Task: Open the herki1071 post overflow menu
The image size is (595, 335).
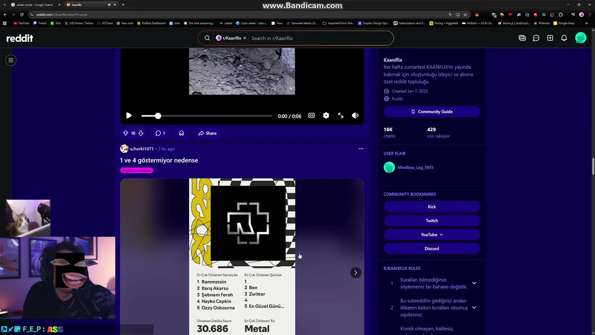Action: (x=361, y=149)
